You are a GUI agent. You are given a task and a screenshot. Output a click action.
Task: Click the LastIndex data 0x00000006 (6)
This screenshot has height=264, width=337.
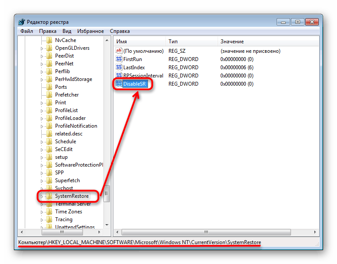[237, 68]
